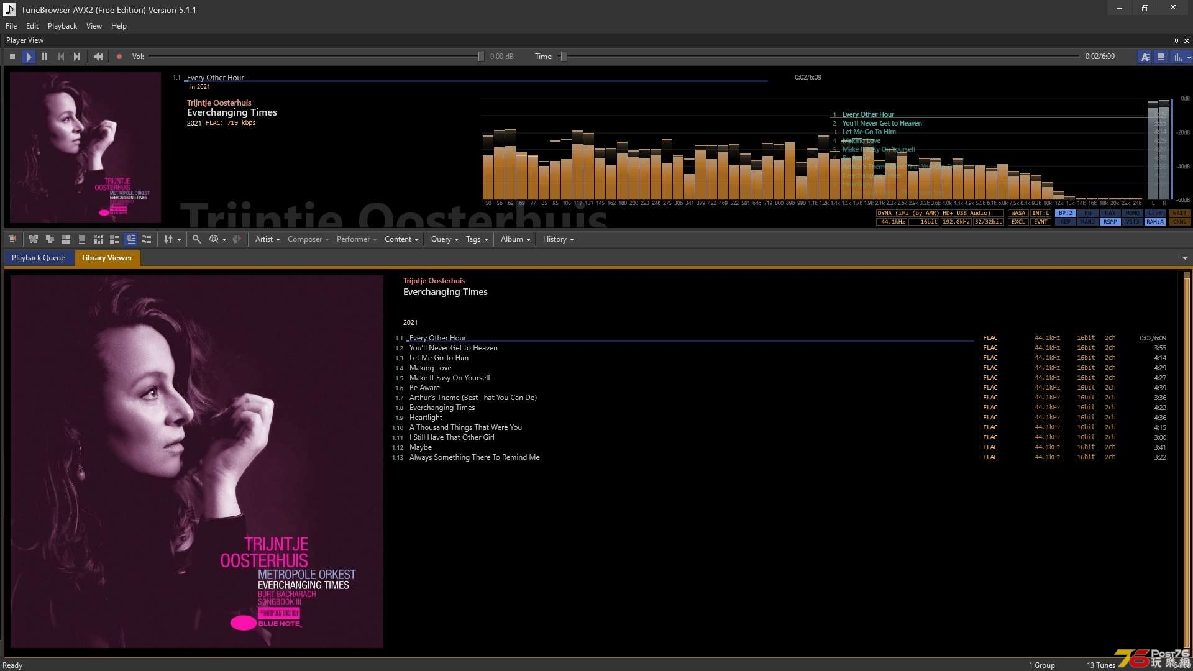1193x671 pixels.
Task: Expand the Content filter dropdown
Action: tap(401, 239)
